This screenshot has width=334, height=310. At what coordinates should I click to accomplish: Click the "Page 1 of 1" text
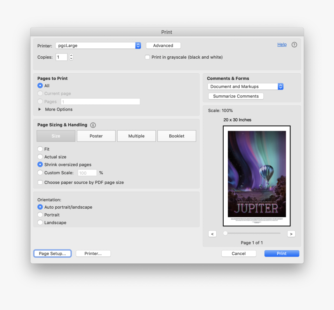[x=252, y=243]
